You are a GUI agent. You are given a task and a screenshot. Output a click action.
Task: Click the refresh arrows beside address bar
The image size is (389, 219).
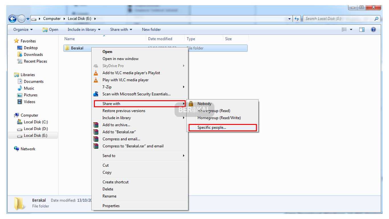pyautogui.click(x=296, y=19)
